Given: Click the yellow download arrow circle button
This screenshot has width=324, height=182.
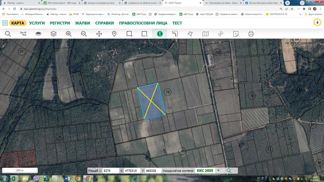Looking at the screenshot, I should click(318, 22).
